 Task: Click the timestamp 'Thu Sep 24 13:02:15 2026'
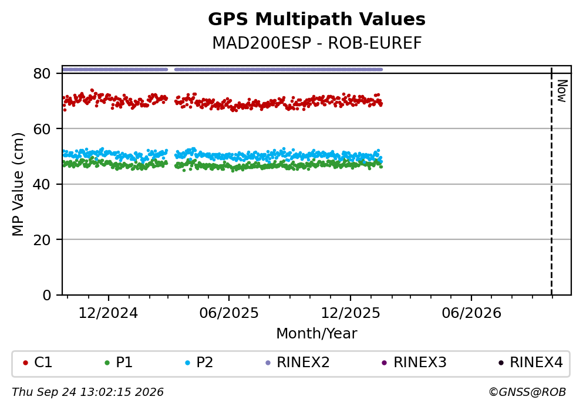click(x=87, y=392)
